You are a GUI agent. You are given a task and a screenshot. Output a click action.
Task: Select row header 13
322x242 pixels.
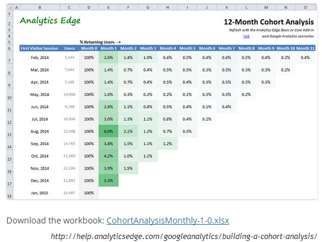pos(10,131)
